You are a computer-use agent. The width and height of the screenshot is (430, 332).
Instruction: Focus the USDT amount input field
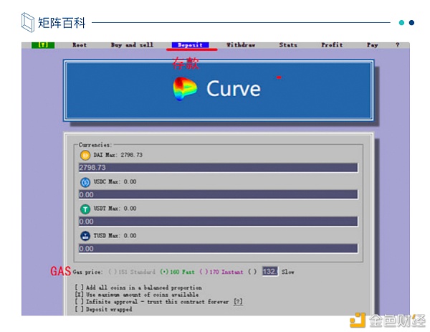pos(219,222)
